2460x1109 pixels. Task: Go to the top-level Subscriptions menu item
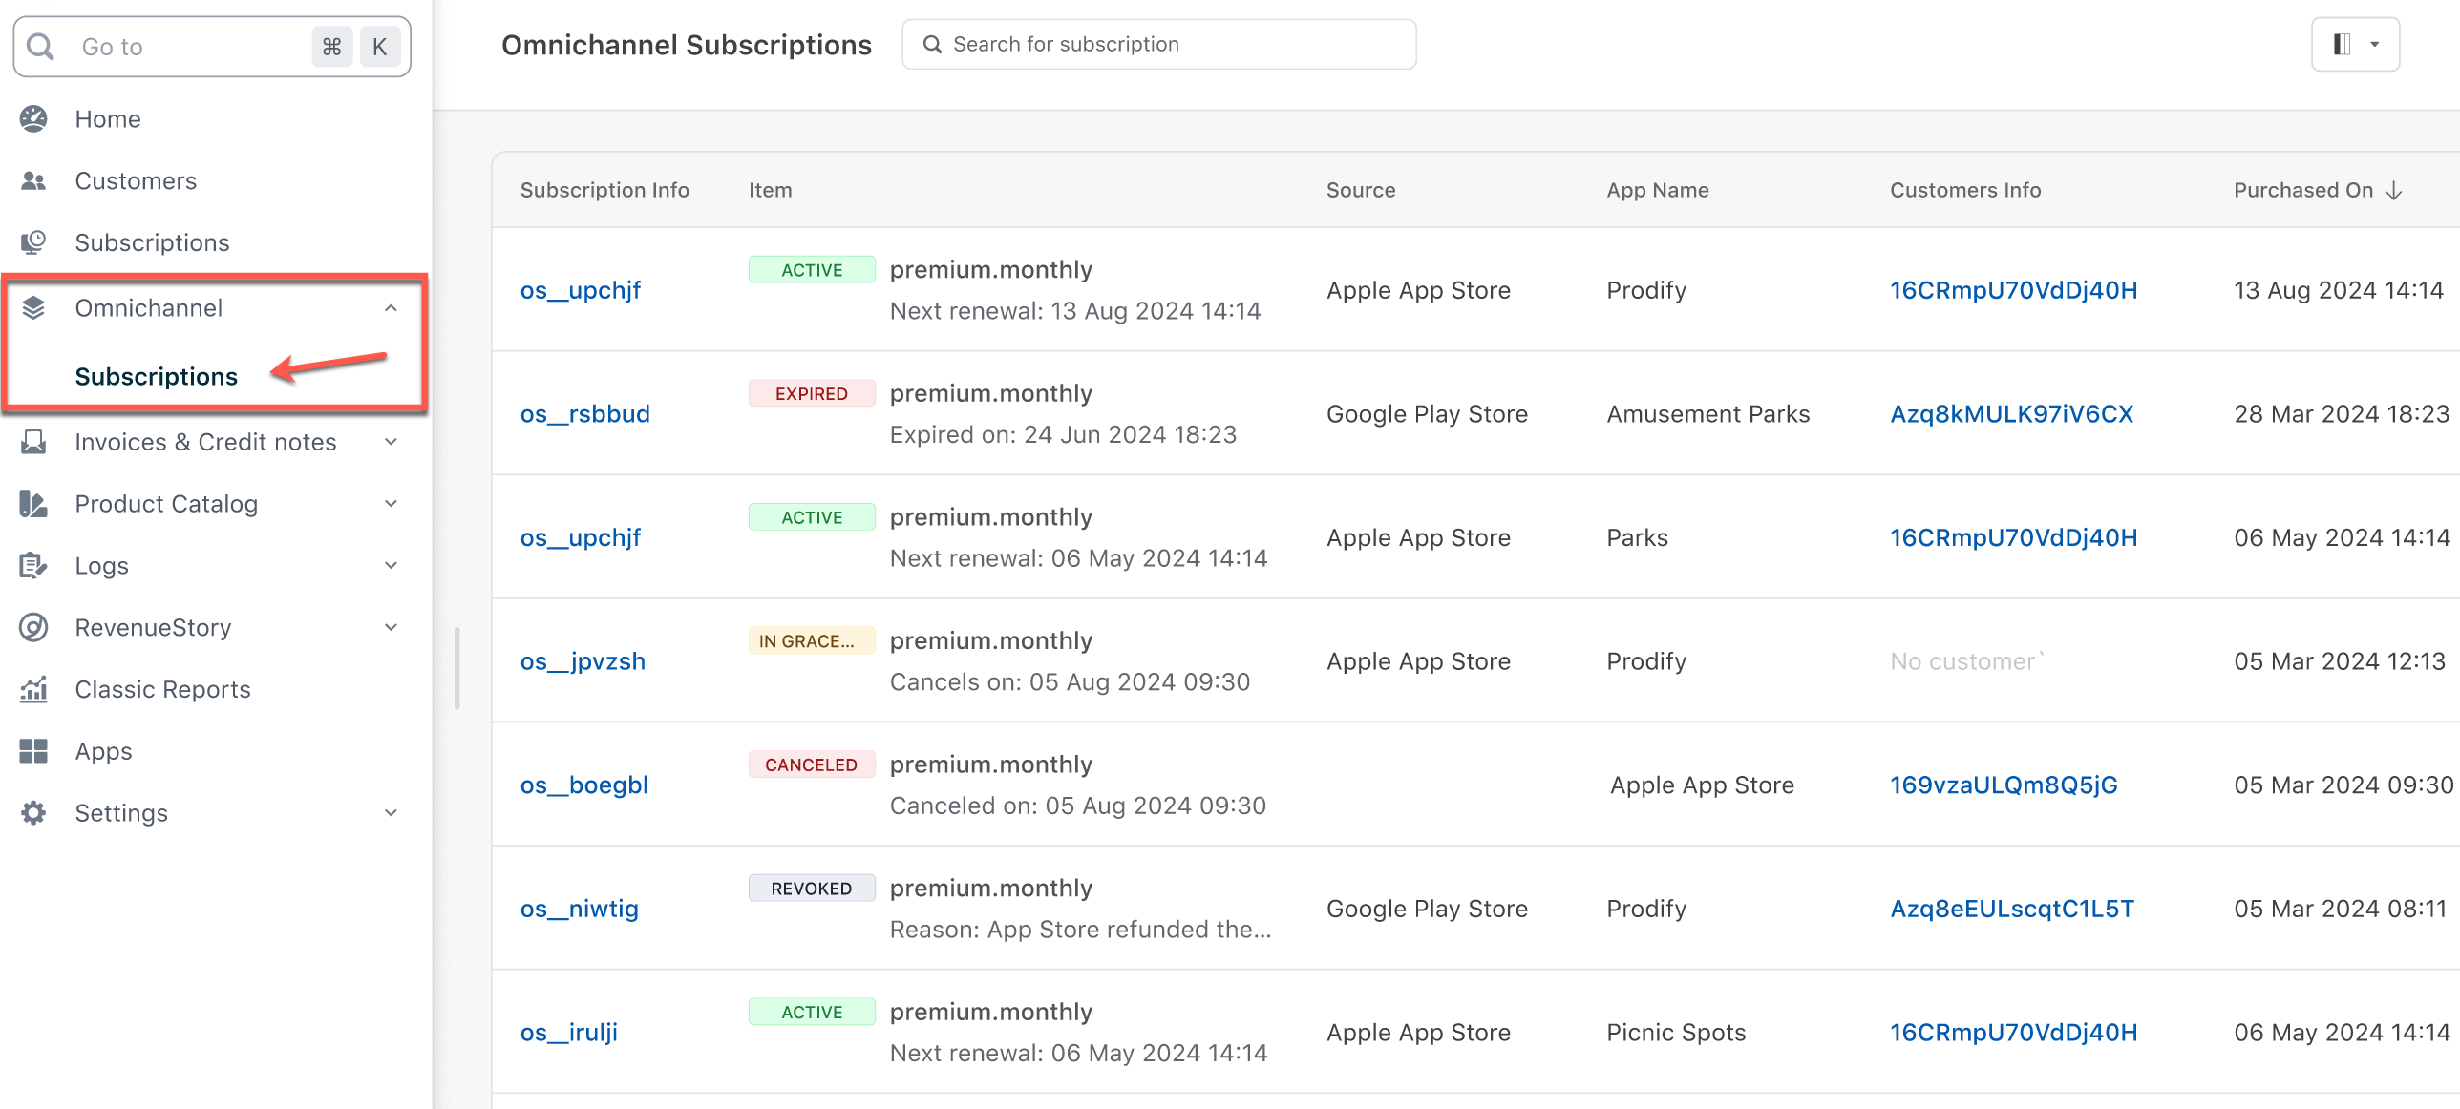[152, 243]
